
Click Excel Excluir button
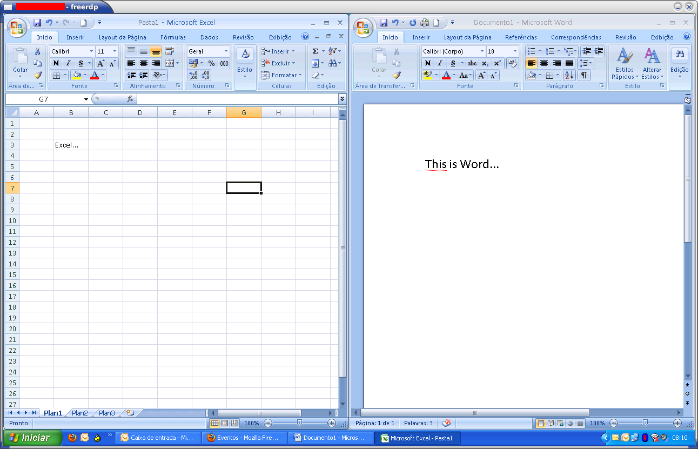[278, 63]
